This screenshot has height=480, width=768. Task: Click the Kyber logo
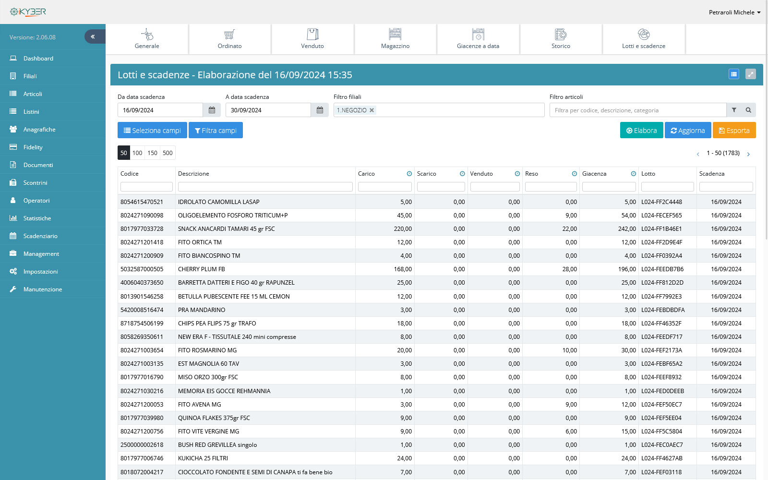pyautogui.click(x=28, y=12)
